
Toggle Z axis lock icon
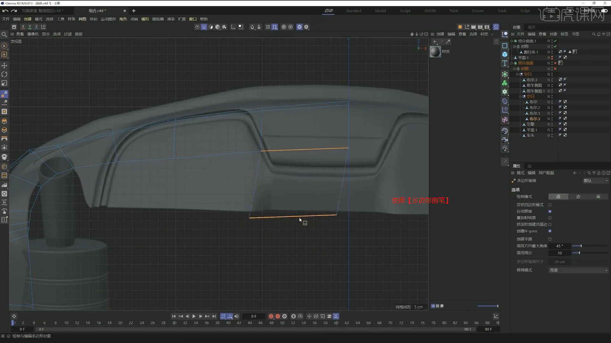coord(36,27)
